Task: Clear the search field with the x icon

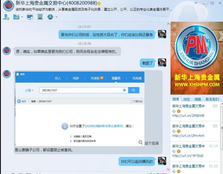Action: tap(124, 90)
